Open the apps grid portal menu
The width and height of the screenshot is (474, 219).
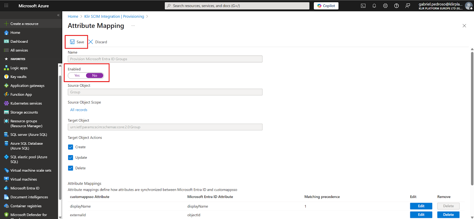(6, 6)
